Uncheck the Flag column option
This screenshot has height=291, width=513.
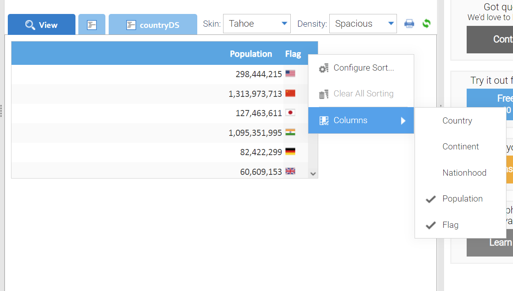(450, 225)
